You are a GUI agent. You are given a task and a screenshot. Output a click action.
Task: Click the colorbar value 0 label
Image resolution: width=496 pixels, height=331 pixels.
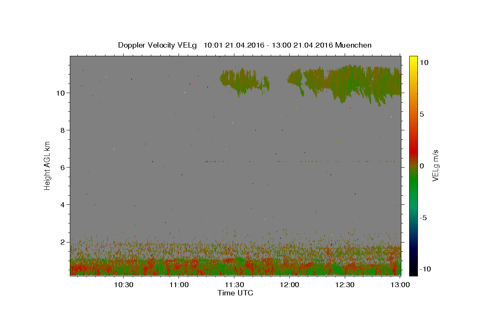pos(422,166)
